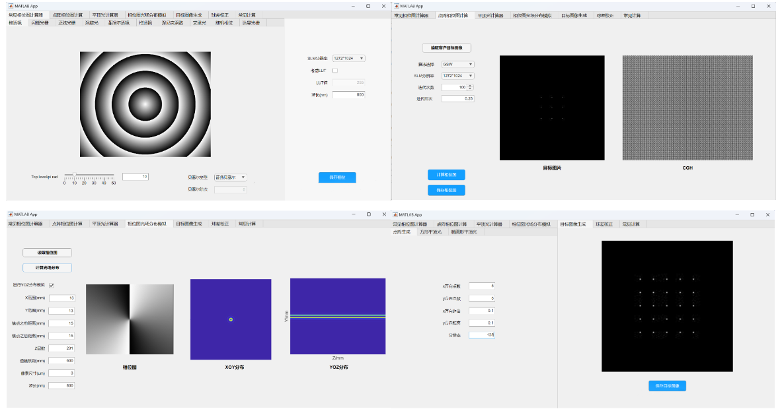Open the GSW algorithm dropdown
782x413 pixels.
pyautogui.click(x=458, y=64)
